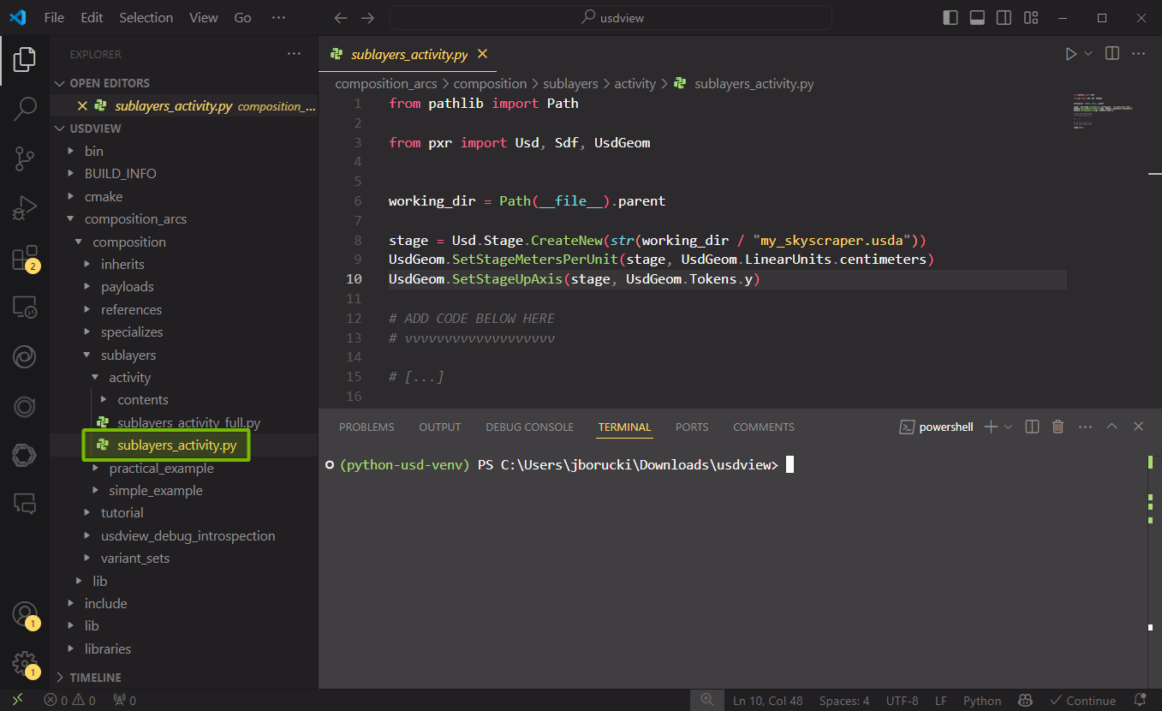
Task: Open the Customize Layout button
Action: tap(1030, 18)
